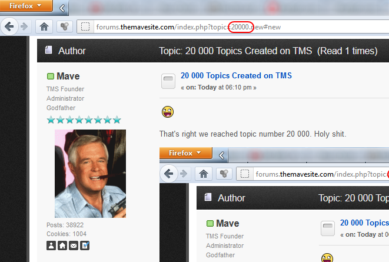389x262 pixels.
Task: Click the Mave username link
Action: 68,77
